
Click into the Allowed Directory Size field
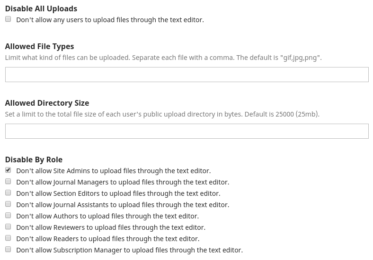pos(186,131)
